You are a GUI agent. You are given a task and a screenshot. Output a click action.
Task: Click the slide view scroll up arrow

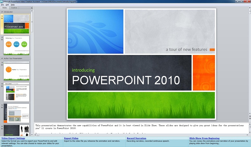coord(250,8)
